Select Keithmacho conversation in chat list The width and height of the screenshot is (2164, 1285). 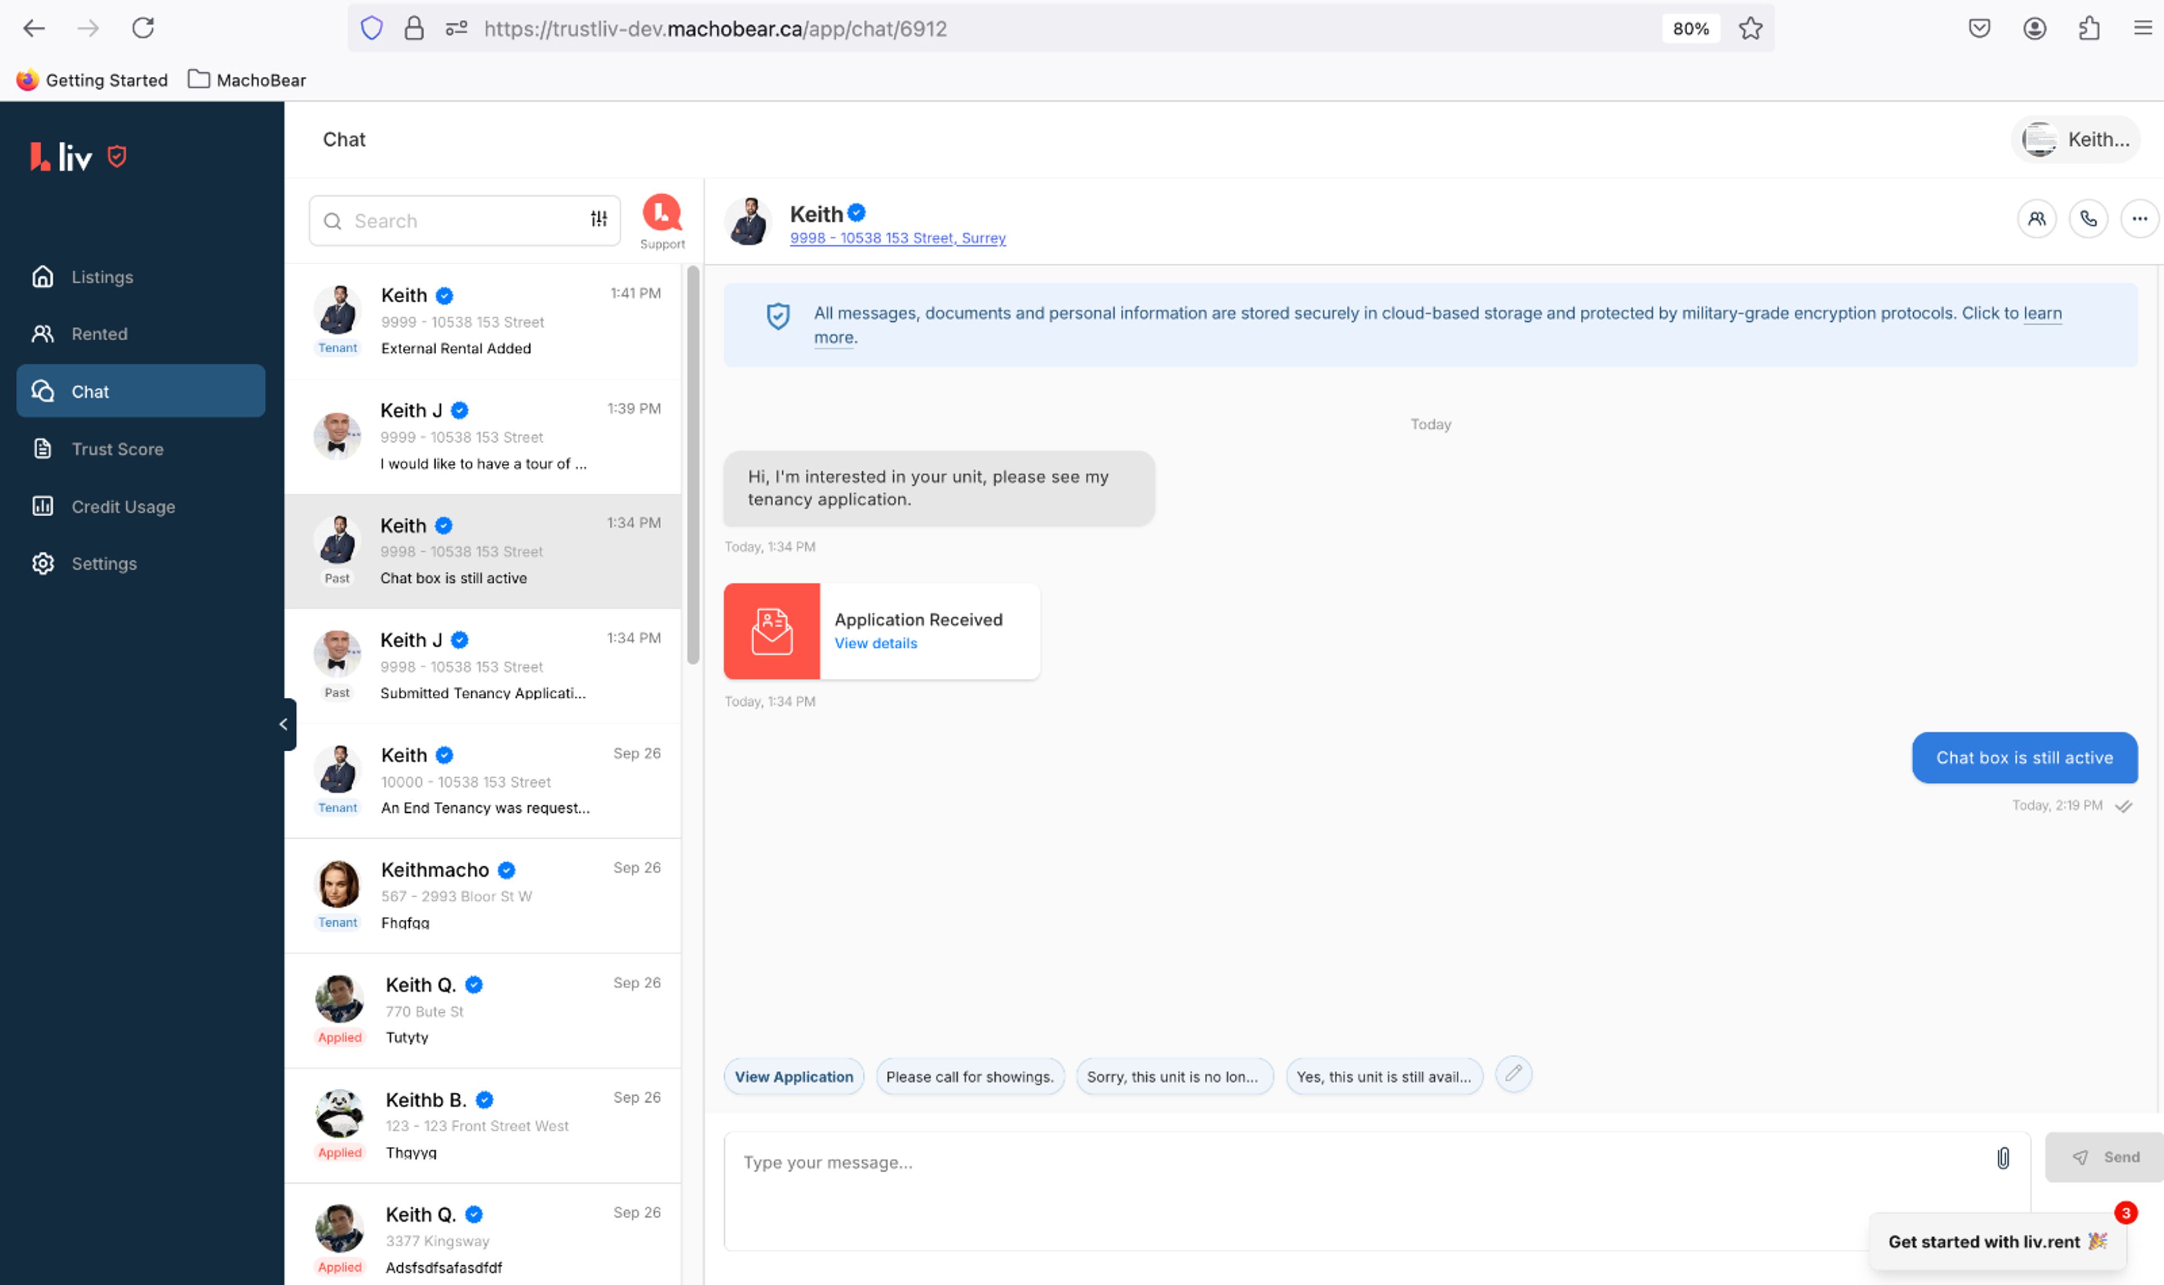pyautogui.click(x=483, y=896)
